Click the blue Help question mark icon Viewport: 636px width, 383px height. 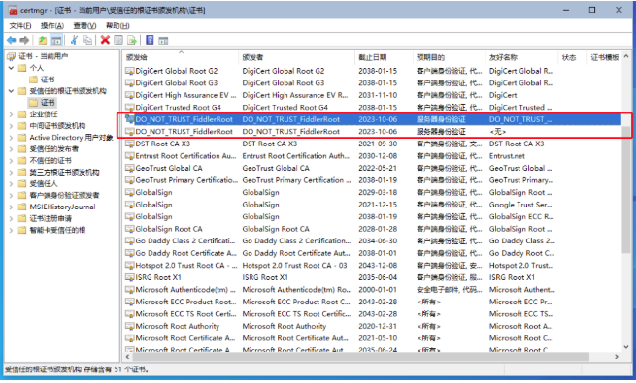point(150,40)
